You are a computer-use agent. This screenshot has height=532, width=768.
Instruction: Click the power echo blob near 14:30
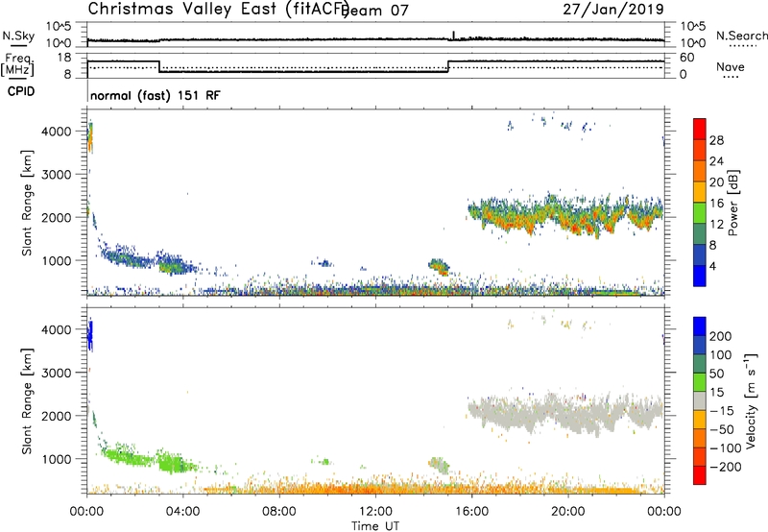click(439, 267)
